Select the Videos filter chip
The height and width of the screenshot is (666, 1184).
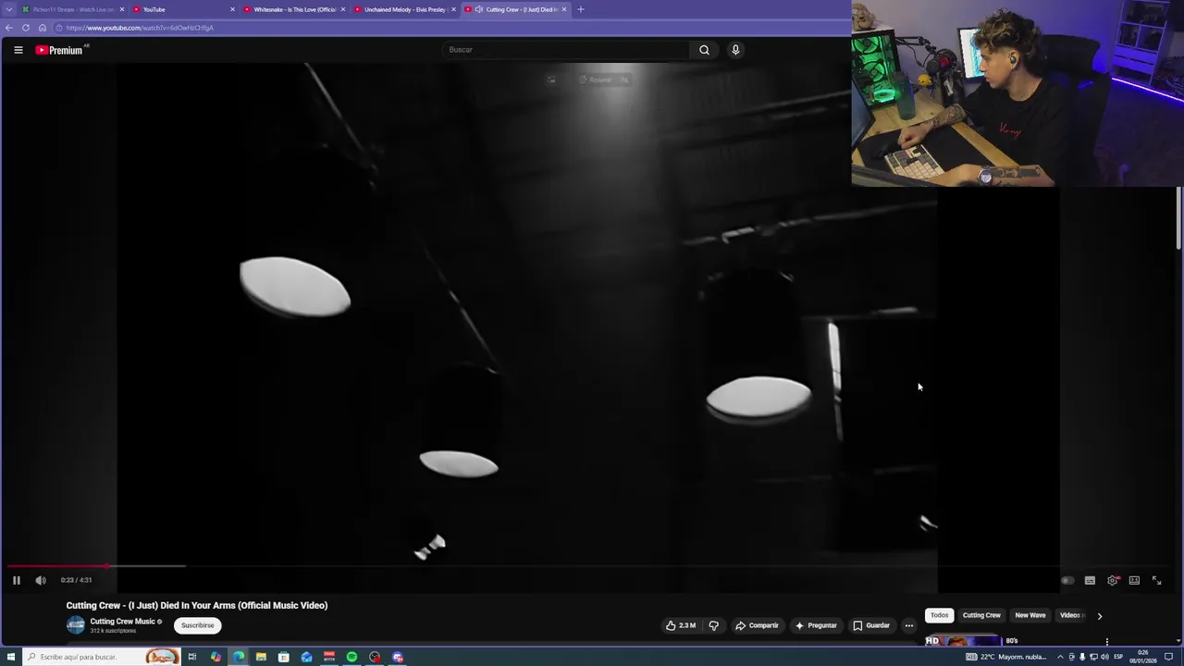click(x=1070, y=615)
